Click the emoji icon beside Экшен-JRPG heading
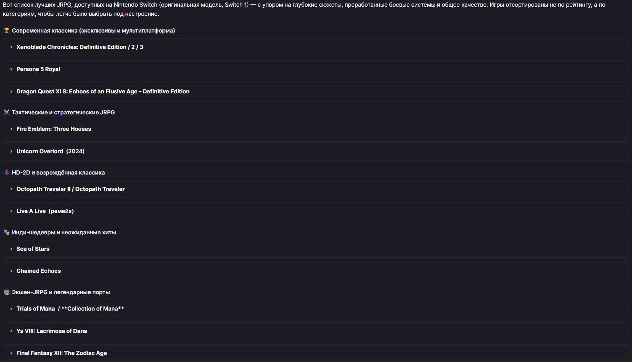The image size is (632, 362). 6,292
